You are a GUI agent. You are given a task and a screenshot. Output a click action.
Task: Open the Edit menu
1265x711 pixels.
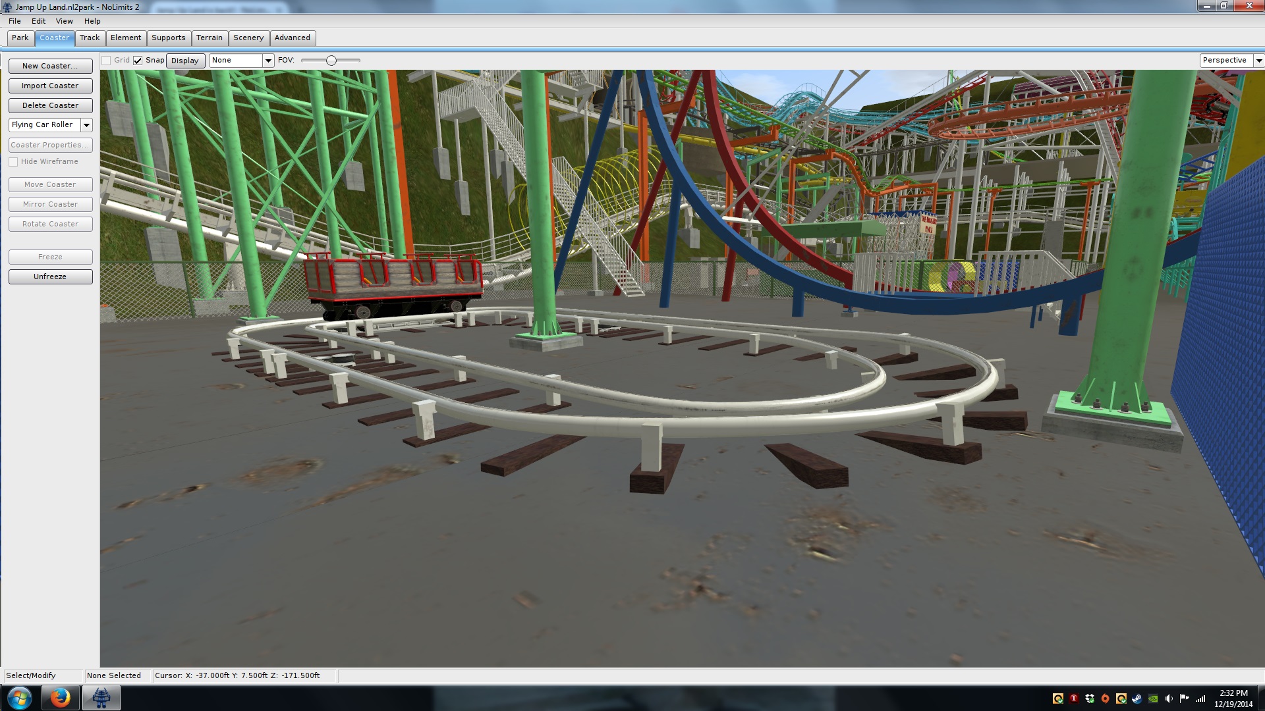click(38, 21)
